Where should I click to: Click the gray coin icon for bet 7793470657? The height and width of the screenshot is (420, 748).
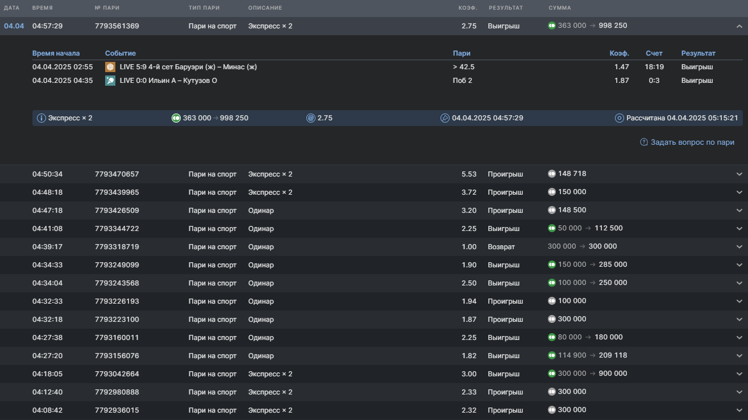coord(551,174)
